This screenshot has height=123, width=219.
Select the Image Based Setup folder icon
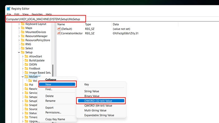point(26,72)
